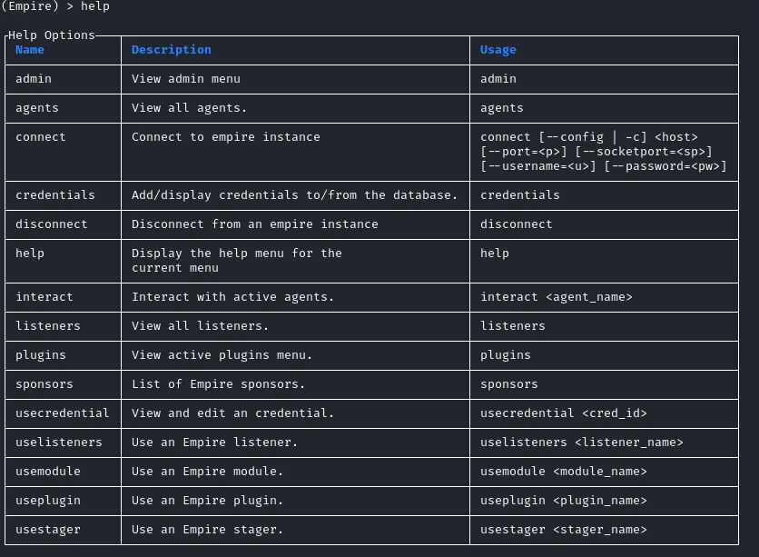Viewport: 759px width, 557px height.
Task: Click the 'Description' column header
Action: 172,50
